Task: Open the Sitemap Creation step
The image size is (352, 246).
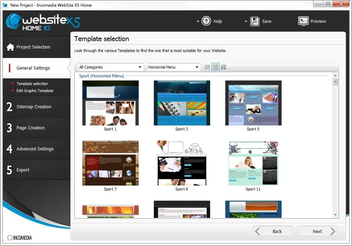Action: coord(34,106)
